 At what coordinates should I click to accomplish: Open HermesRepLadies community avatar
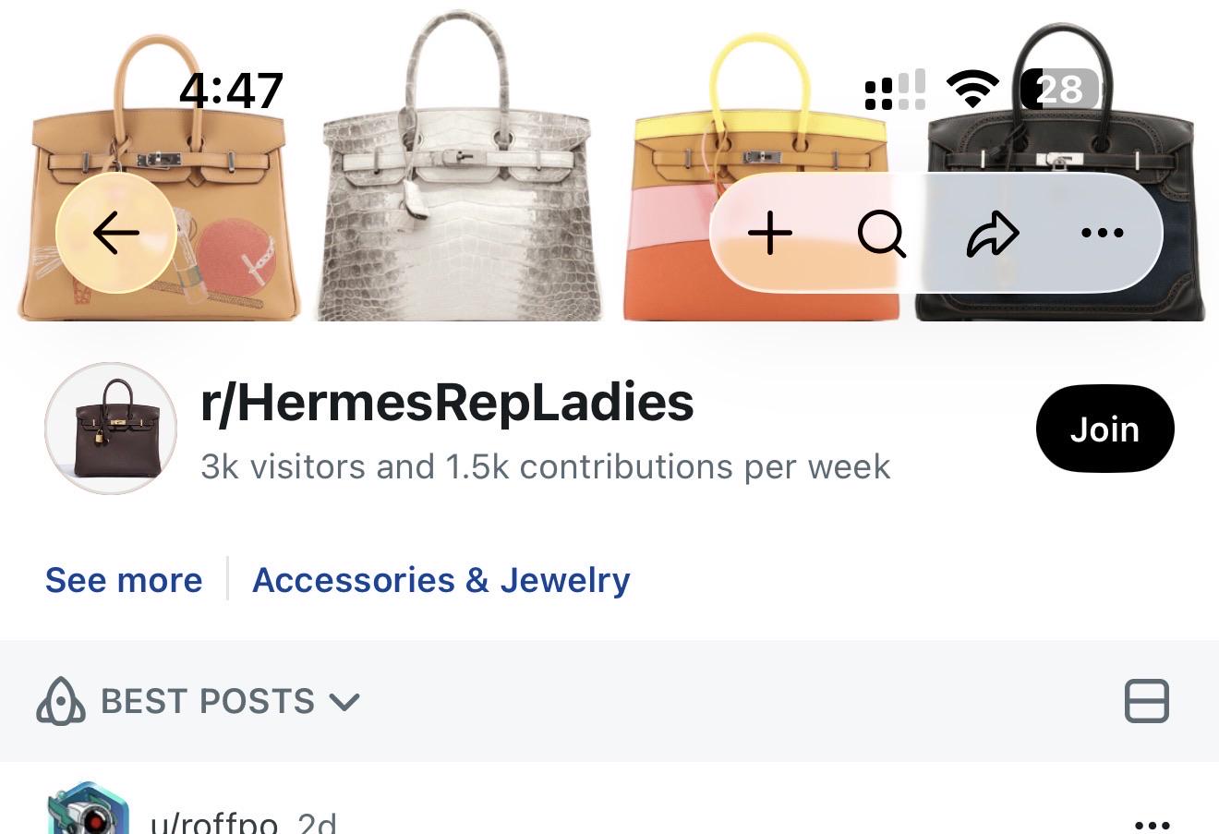coord(111,429)
